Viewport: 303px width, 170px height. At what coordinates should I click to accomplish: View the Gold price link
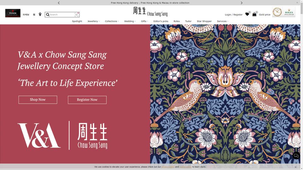click(264, 15)
